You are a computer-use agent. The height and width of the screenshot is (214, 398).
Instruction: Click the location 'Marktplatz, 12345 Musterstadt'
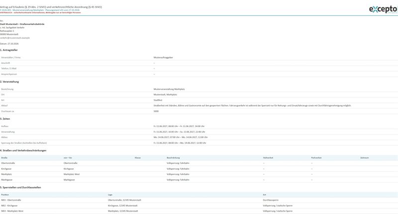(123, 211)
